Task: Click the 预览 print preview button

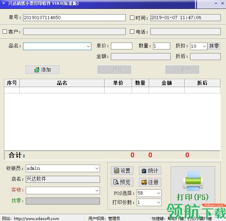Action: [x=122, y=182]
